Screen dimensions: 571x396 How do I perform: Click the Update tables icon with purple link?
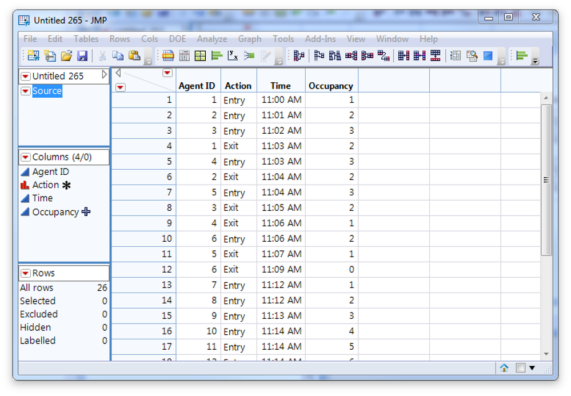(420, 55)
